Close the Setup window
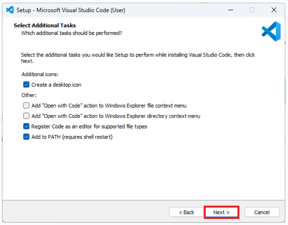This screenshot has height=225, width=288. click(x=274, y=10)
